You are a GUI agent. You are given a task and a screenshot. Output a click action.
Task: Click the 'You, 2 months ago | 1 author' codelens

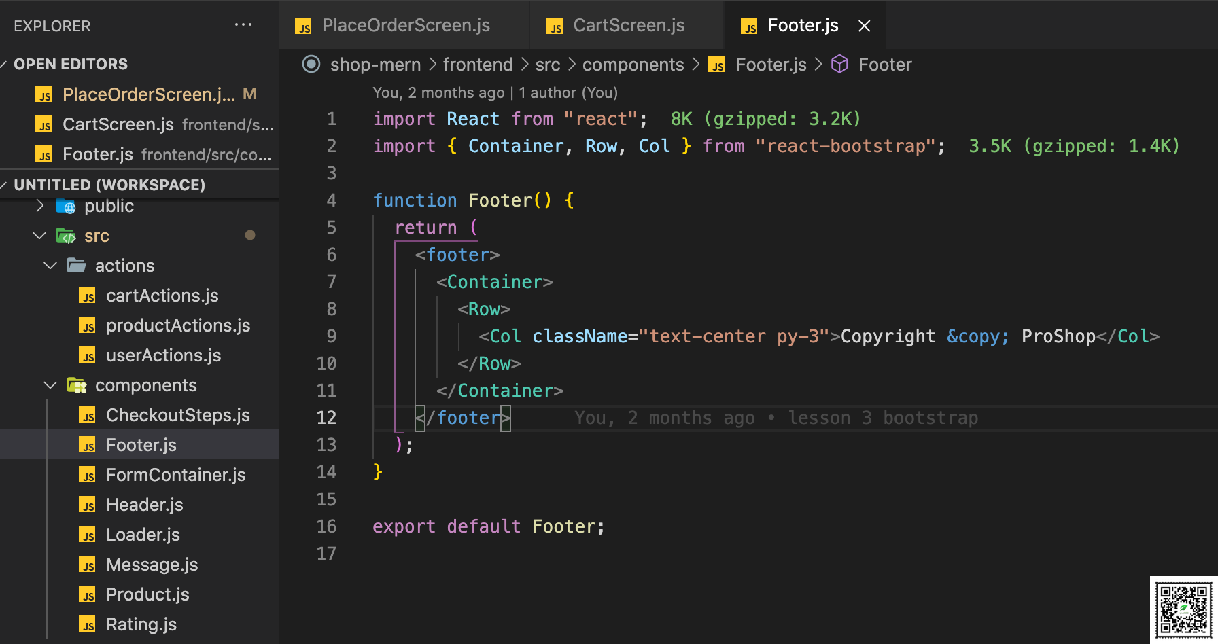pos(495,92)
